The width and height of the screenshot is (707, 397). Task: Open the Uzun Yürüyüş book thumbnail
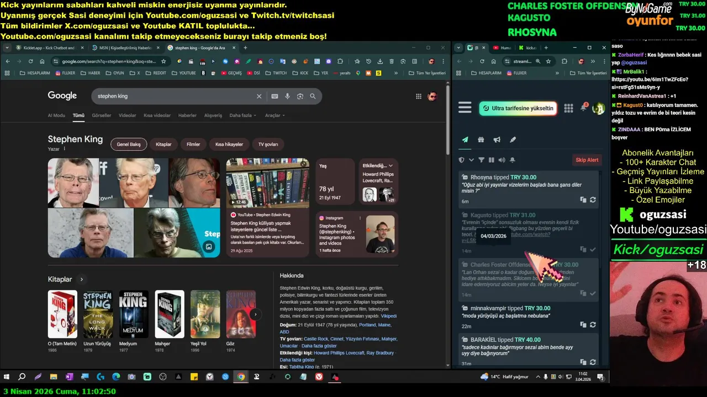click(x=98, y=314)
